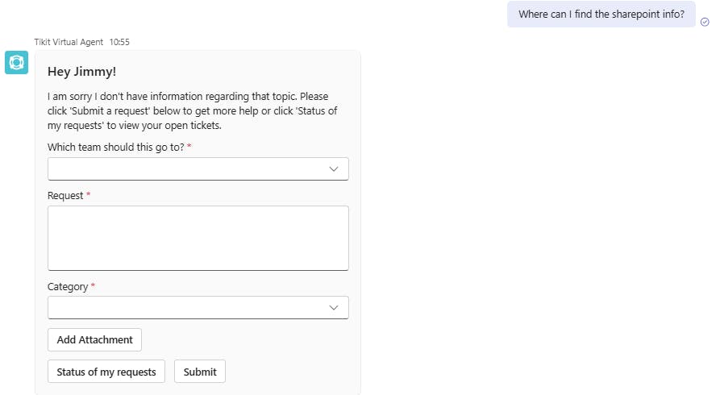Click the chevron arrow on the team selector

(334, 168)
